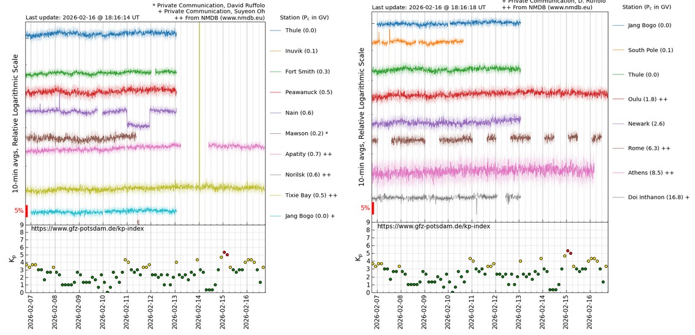Select the Norilsk (0.6) legend entry
The width and height of the screenshot is (695, 335).
[x=308, y=175]
